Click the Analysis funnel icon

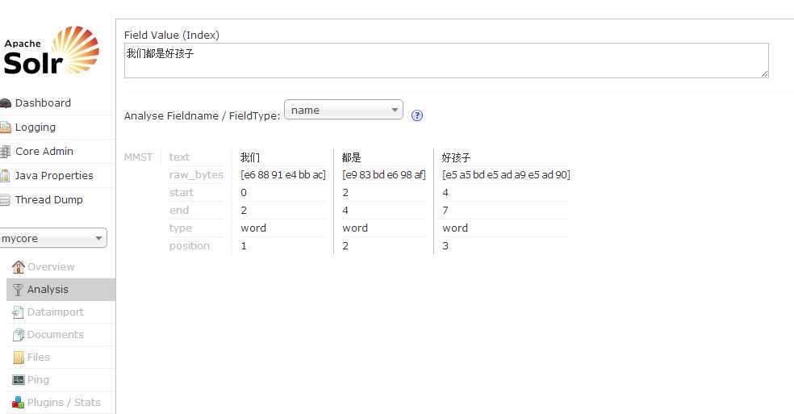[x=18, y=290]
